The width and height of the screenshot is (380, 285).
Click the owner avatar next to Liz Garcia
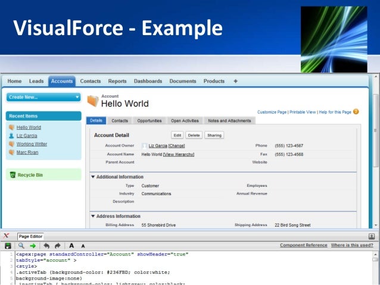click(145, 146)
